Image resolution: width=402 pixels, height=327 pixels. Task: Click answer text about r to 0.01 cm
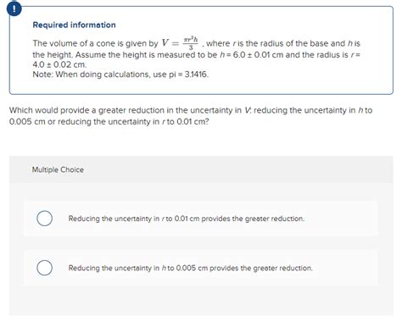click(x=187, y=219)
